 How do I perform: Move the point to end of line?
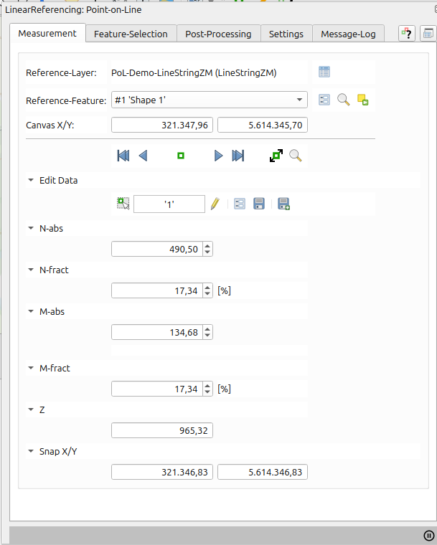238,156
